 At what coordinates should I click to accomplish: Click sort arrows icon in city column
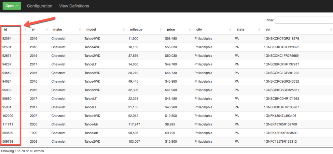coord(229,30)
